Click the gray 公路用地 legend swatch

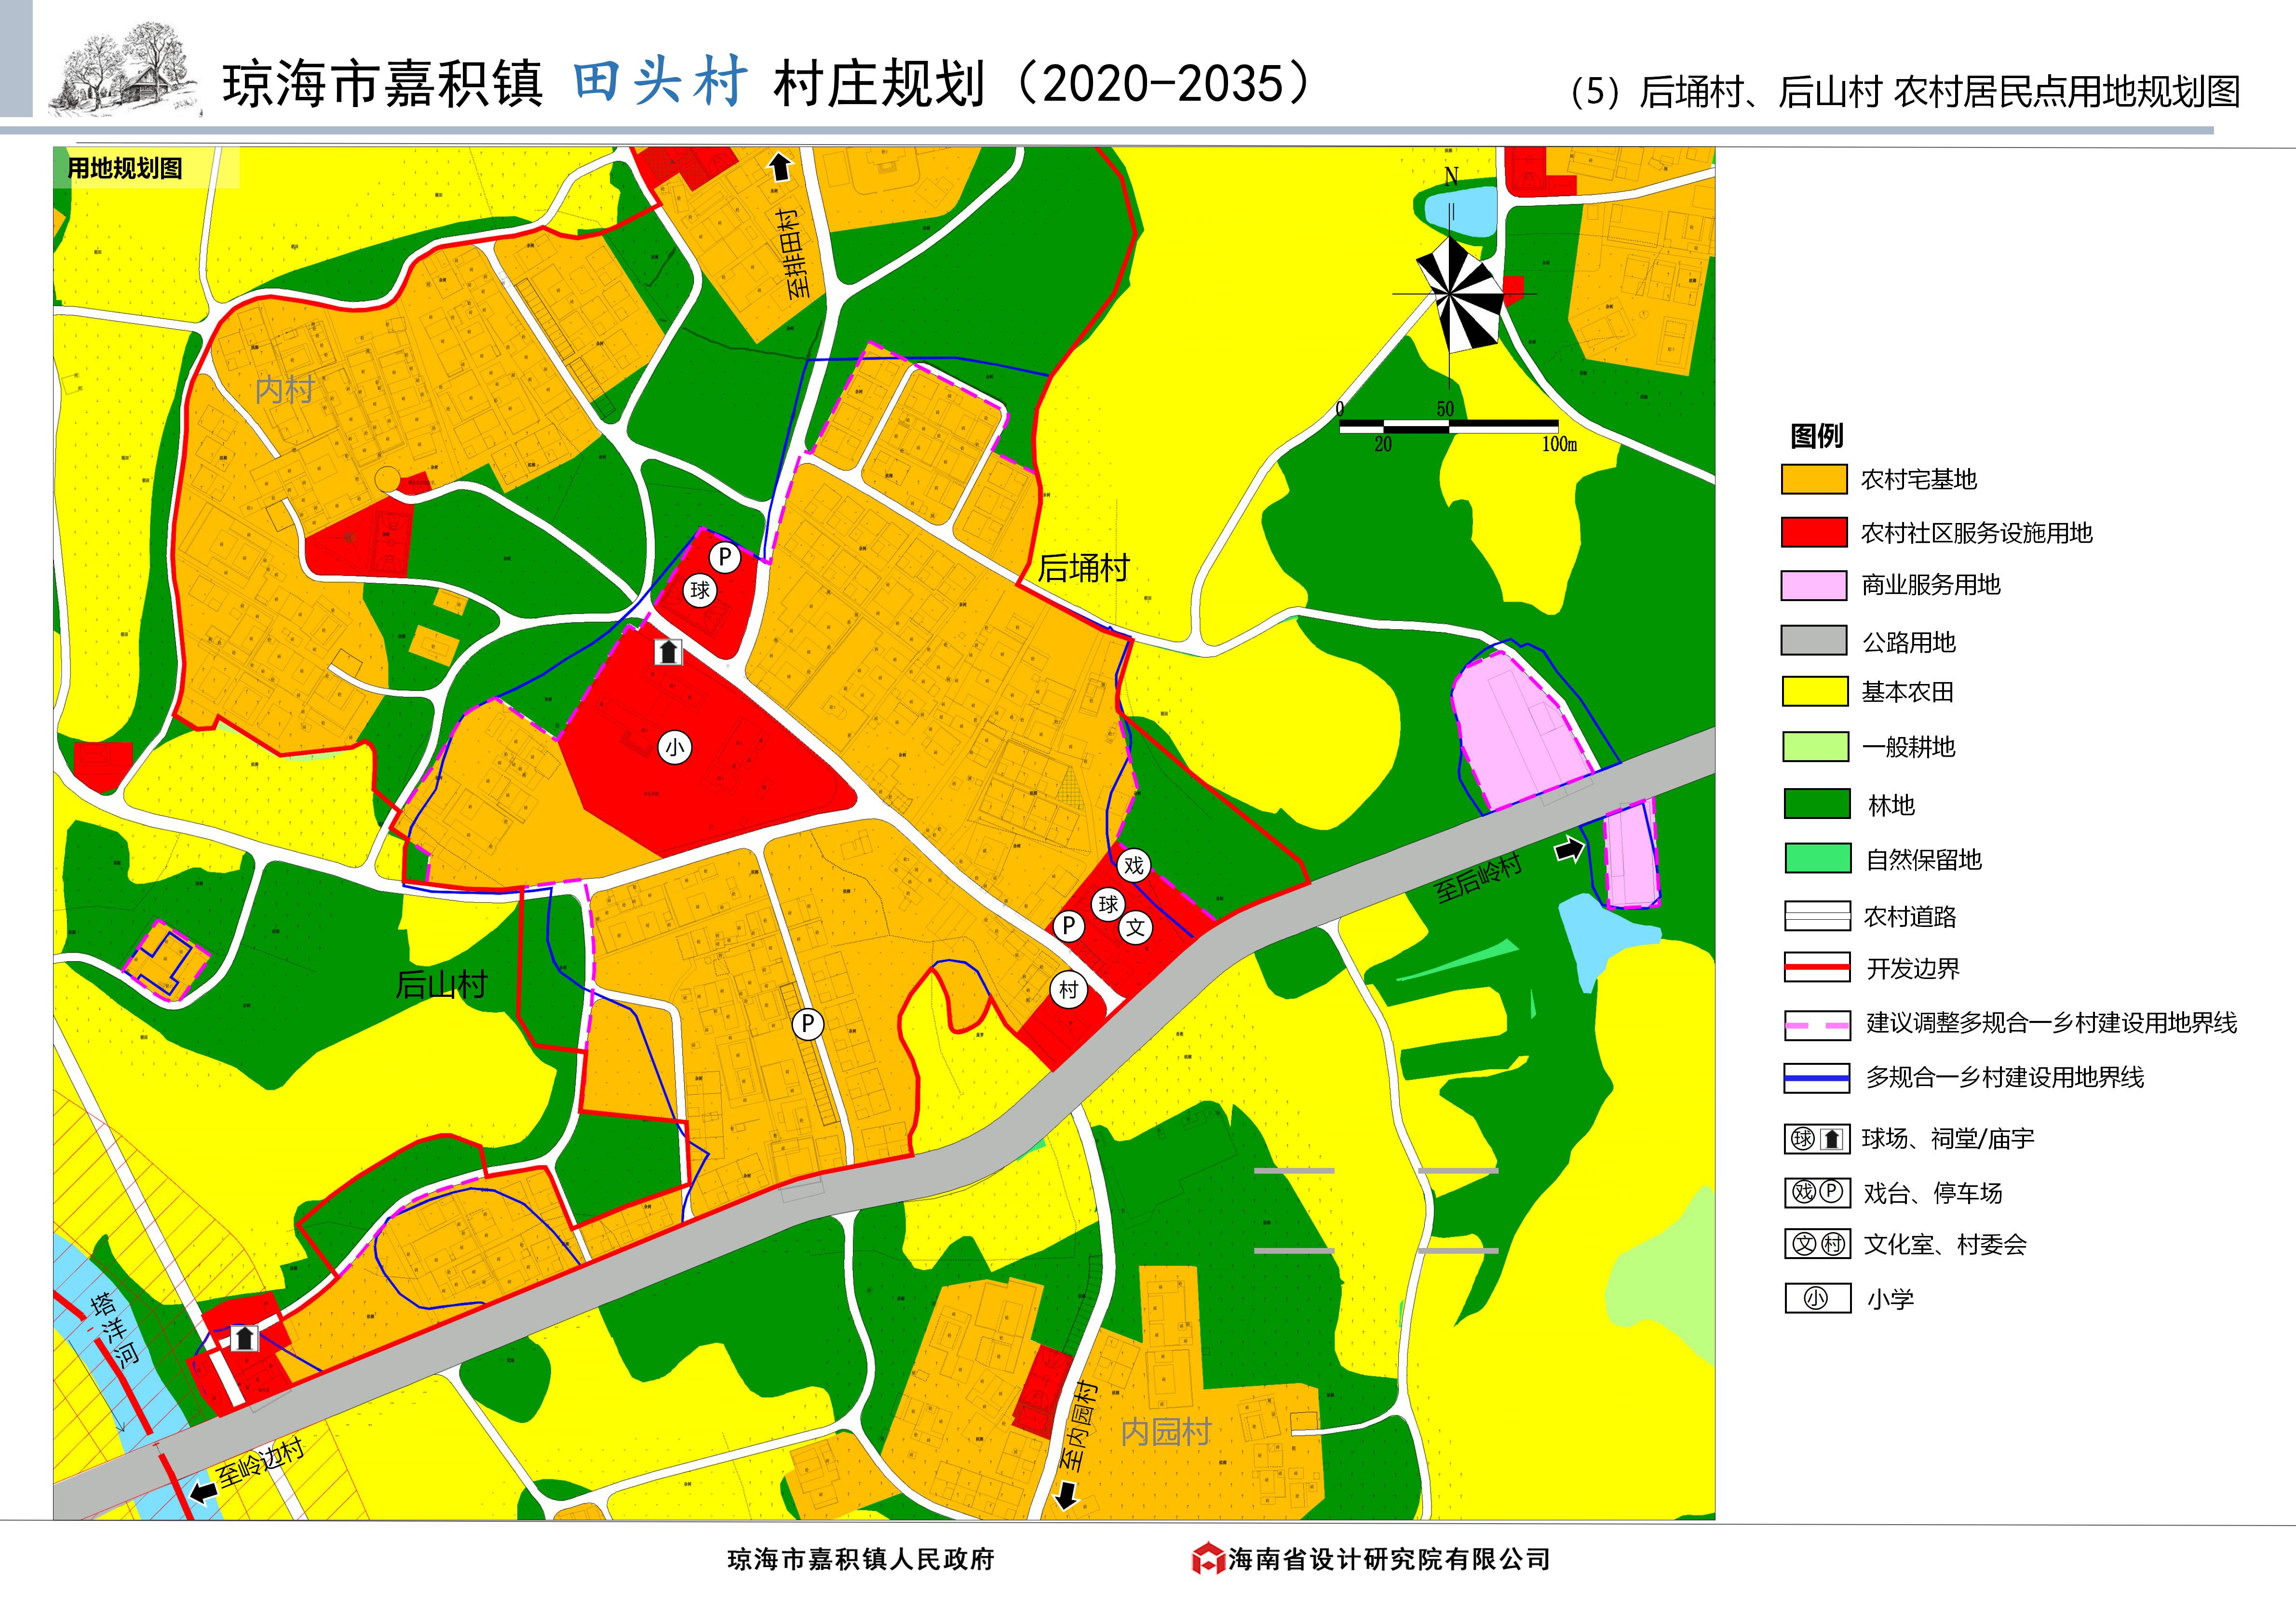click(x=1813, y=640)
